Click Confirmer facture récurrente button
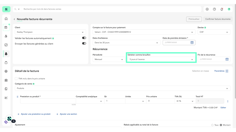Image resolution: width=236 pixels, height=132 pixels. [218, 19]
